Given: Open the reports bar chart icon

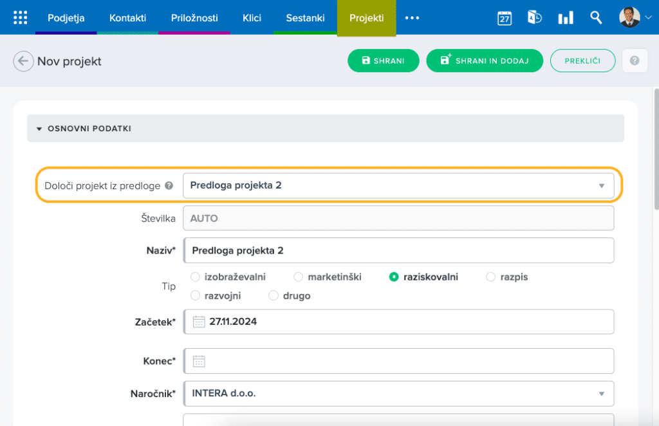Looking at the screenshot, I should pos(565,18).
